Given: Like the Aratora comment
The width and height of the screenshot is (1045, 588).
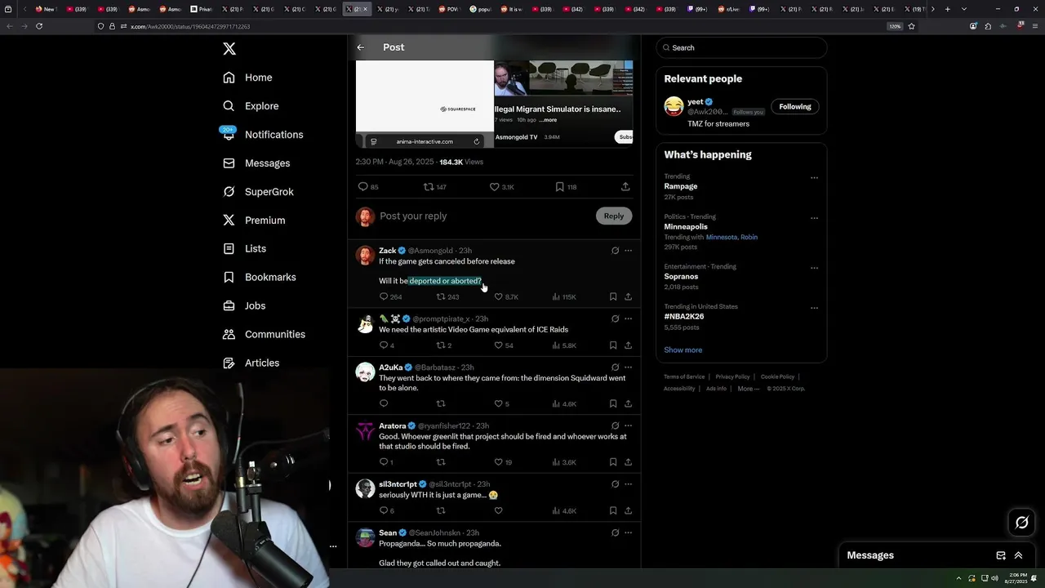Looking at the screenshot, I should click(x=498, y=462).
